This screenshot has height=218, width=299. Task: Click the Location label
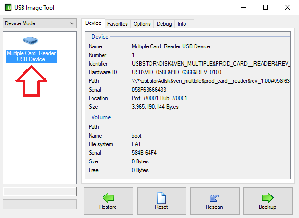tap(98, 98)
